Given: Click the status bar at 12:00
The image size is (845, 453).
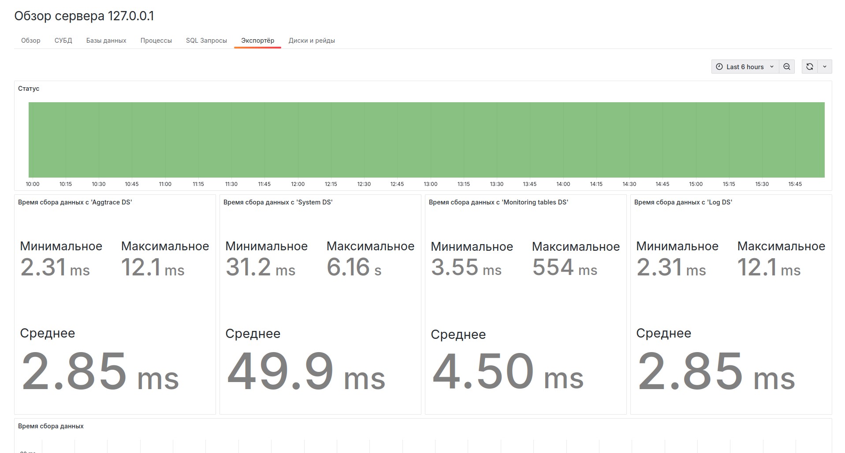Looking at the screenshot, I should pyautogui.click(x=298, y=140).
